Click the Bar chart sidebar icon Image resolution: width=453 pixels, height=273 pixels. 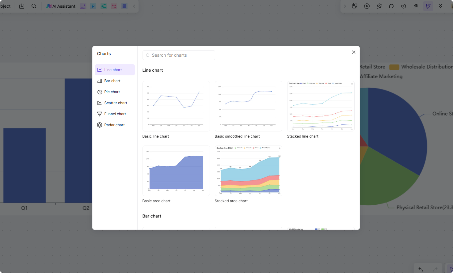tap(100, 81)
